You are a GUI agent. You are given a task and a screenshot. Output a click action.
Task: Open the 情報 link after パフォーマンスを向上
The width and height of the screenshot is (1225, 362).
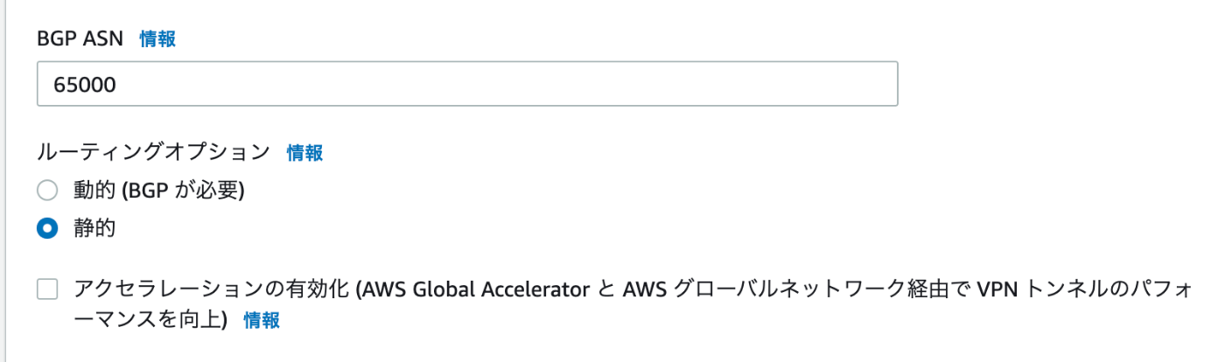(262, 320)
